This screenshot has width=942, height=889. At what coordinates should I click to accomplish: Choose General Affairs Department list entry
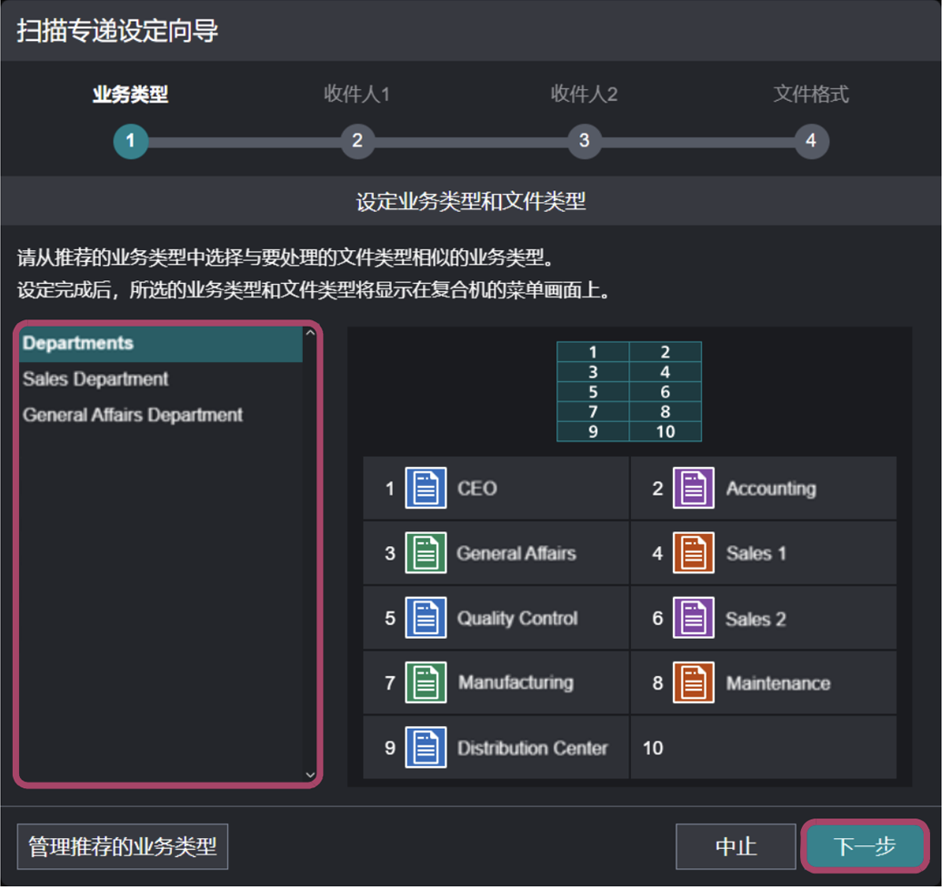(133, 415)
